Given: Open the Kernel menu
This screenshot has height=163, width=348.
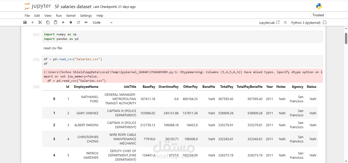Looking at the screenshot, I should pyautogui.click(x=71, y=15).
